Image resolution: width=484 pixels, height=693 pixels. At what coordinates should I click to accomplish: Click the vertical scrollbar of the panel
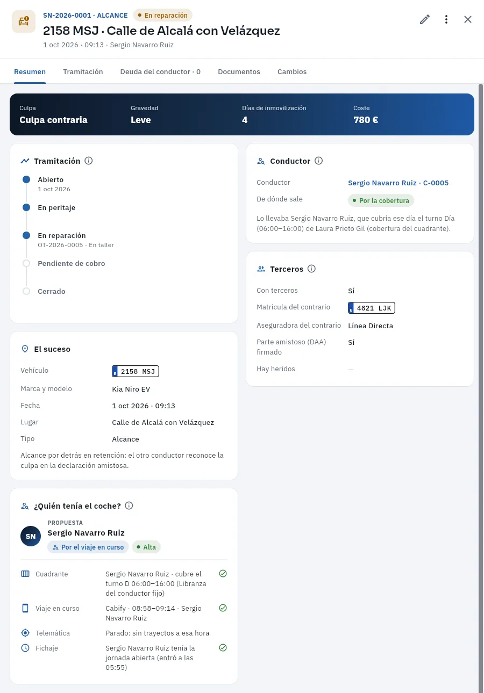(481, 387)
